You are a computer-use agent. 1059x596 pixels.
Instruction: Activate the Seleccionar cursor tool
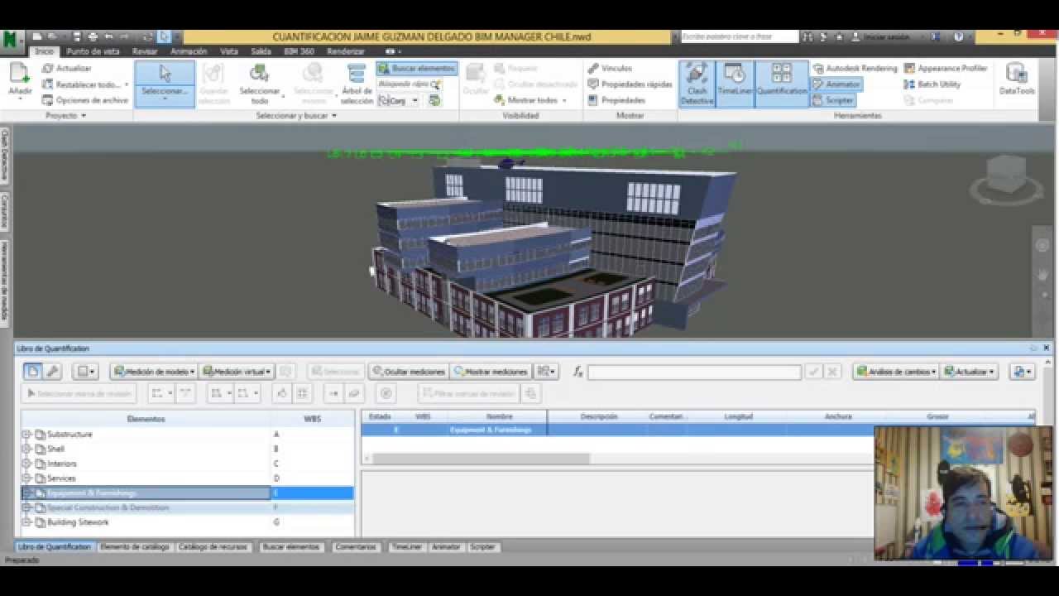tap(165, 84)
